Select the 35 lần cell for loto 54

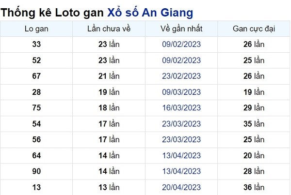tap(254, 124)
